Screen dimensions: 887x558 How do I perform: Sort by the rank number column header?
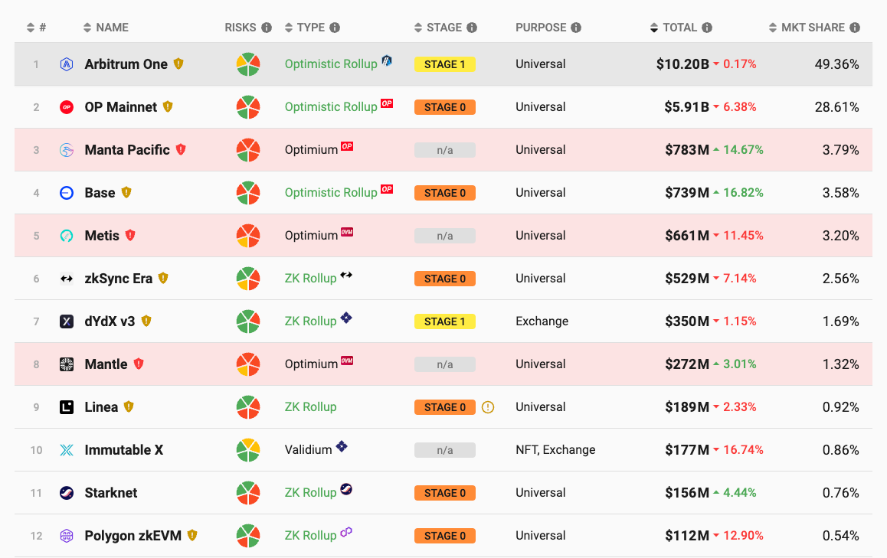point(36,28)
